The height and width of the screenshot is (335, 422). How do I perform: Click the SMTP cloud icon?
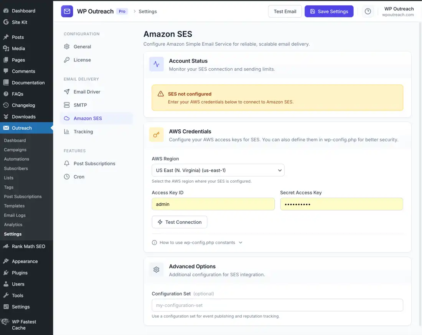pyautogui.click(x=66, y=105)
